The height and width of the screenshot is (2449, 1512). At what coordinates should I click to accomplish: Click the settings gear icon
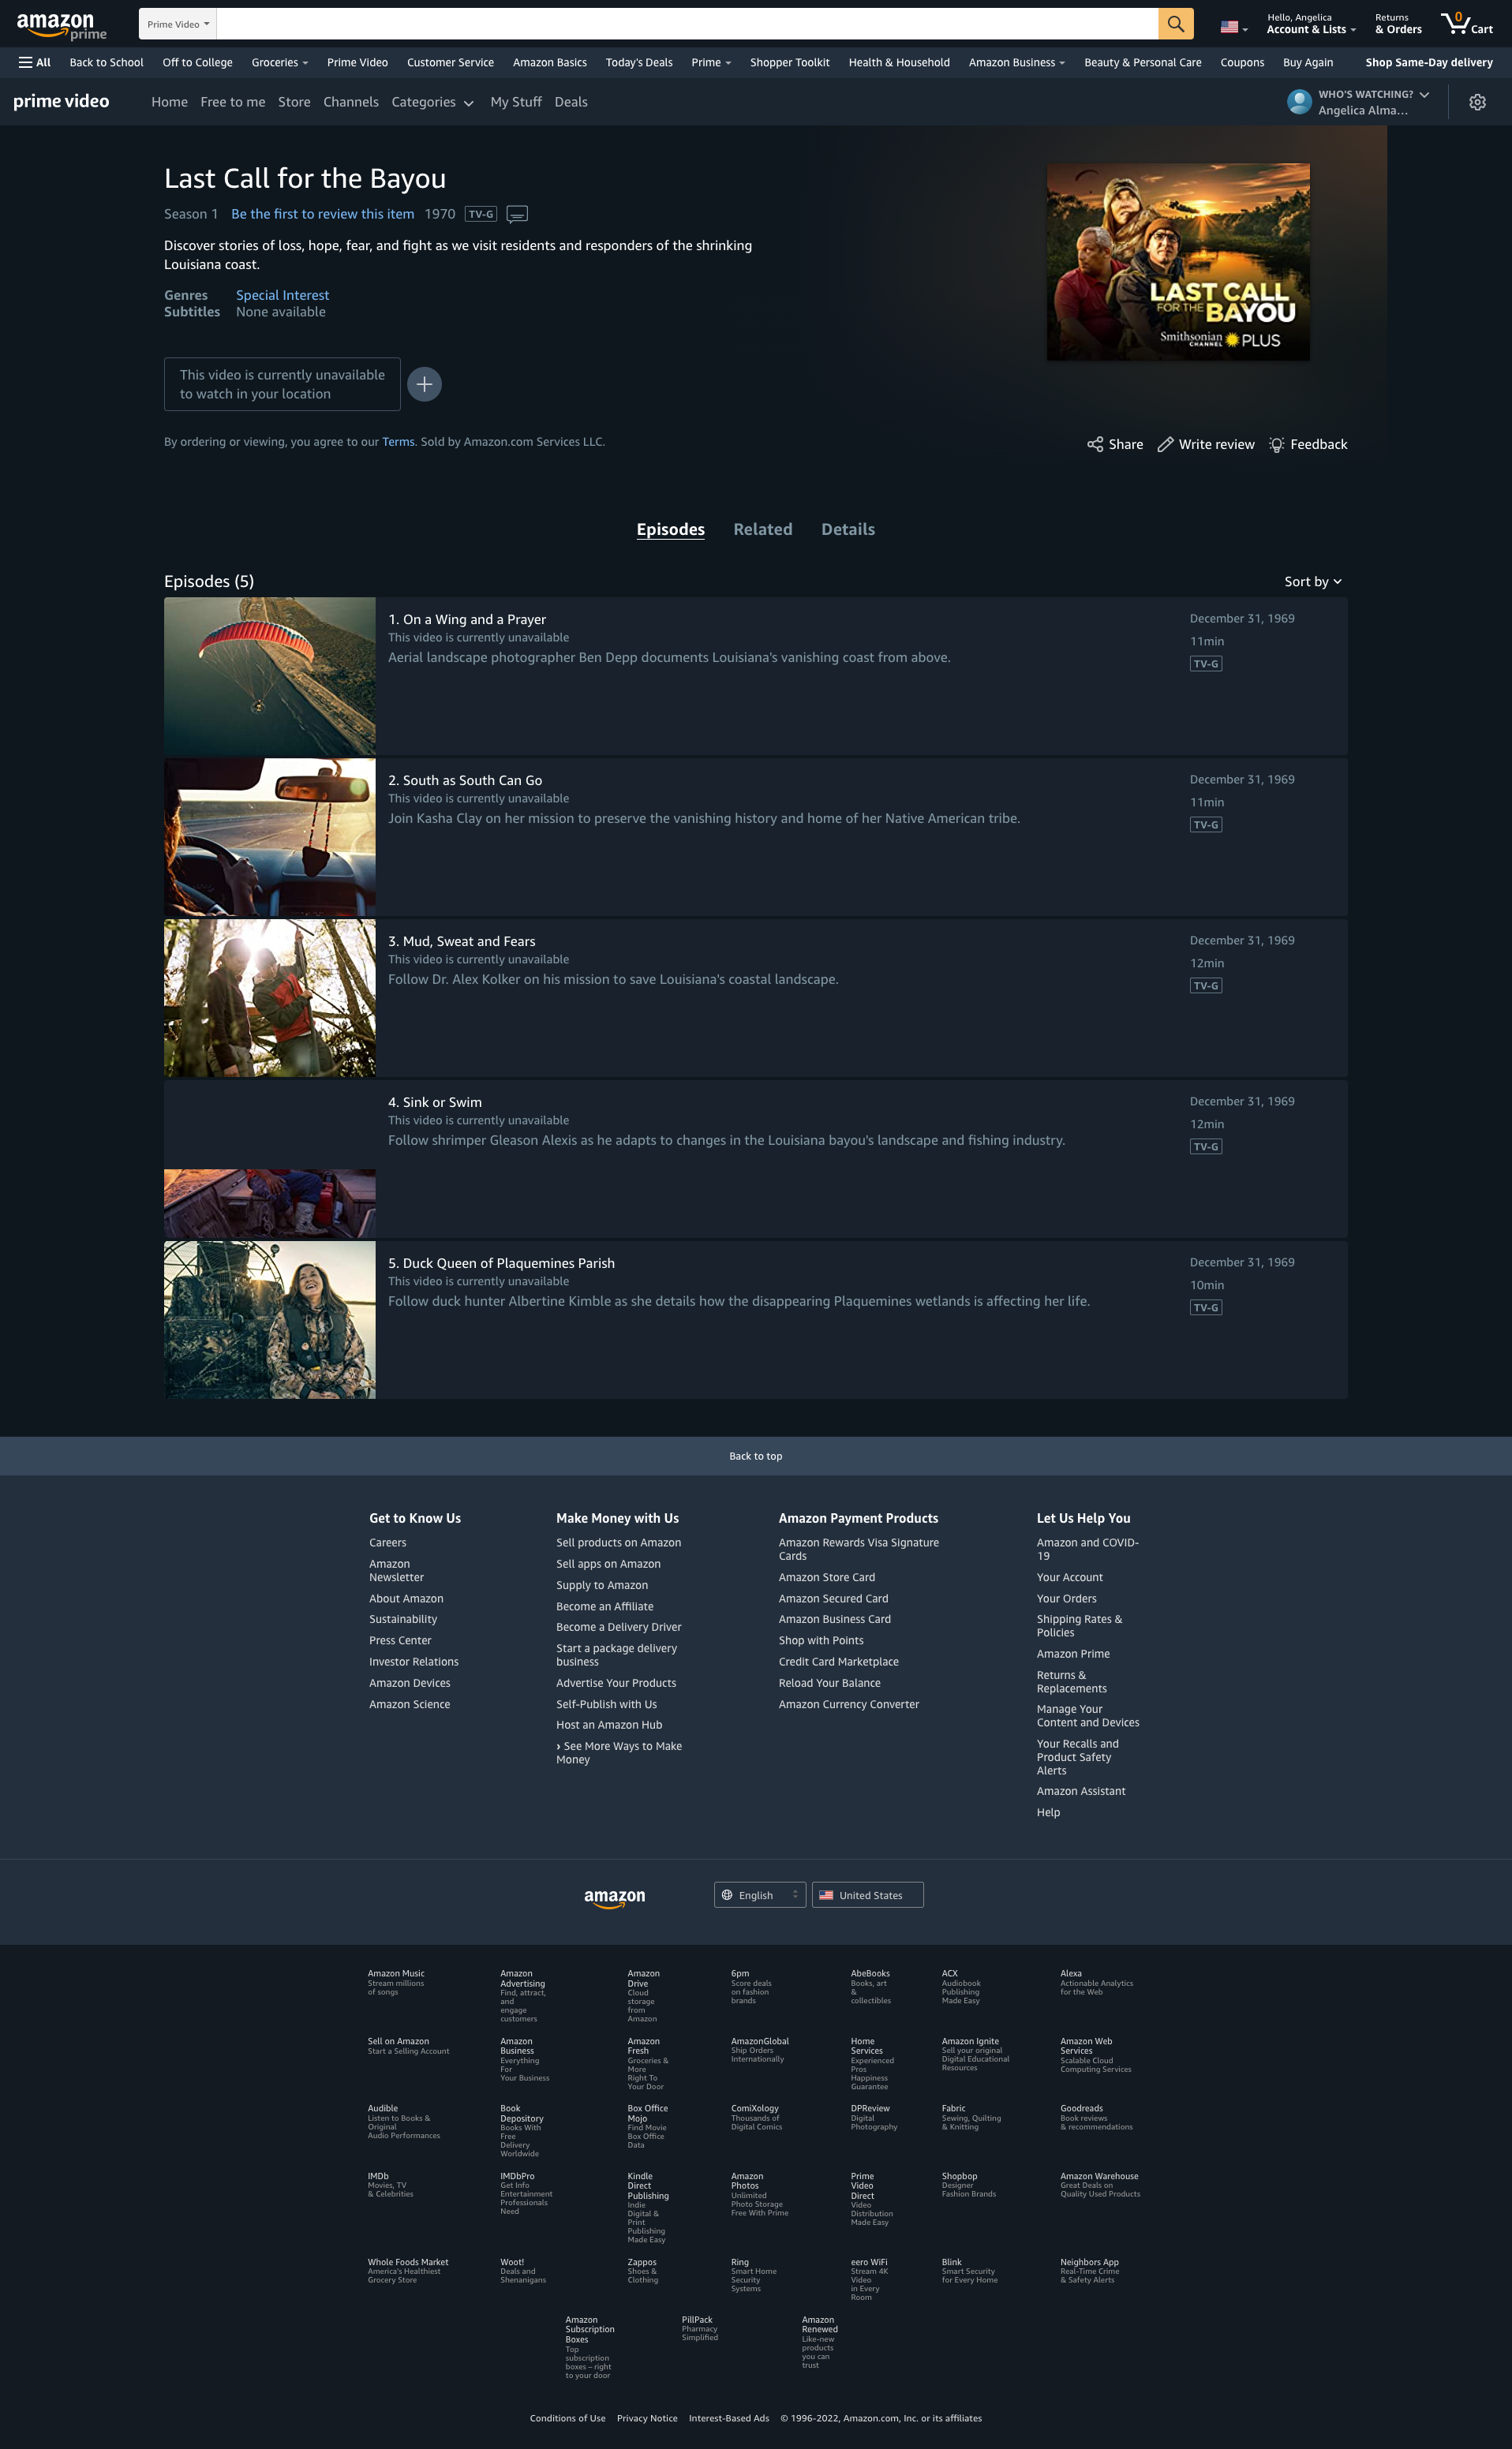[x=1477, y=102]
